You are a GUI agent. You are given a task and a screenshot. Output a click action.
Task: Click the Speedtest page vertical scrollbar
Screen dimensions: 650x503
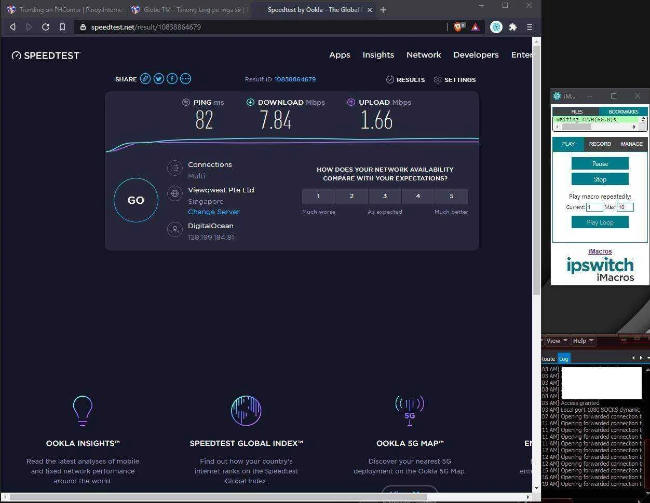tap(537, 170)
